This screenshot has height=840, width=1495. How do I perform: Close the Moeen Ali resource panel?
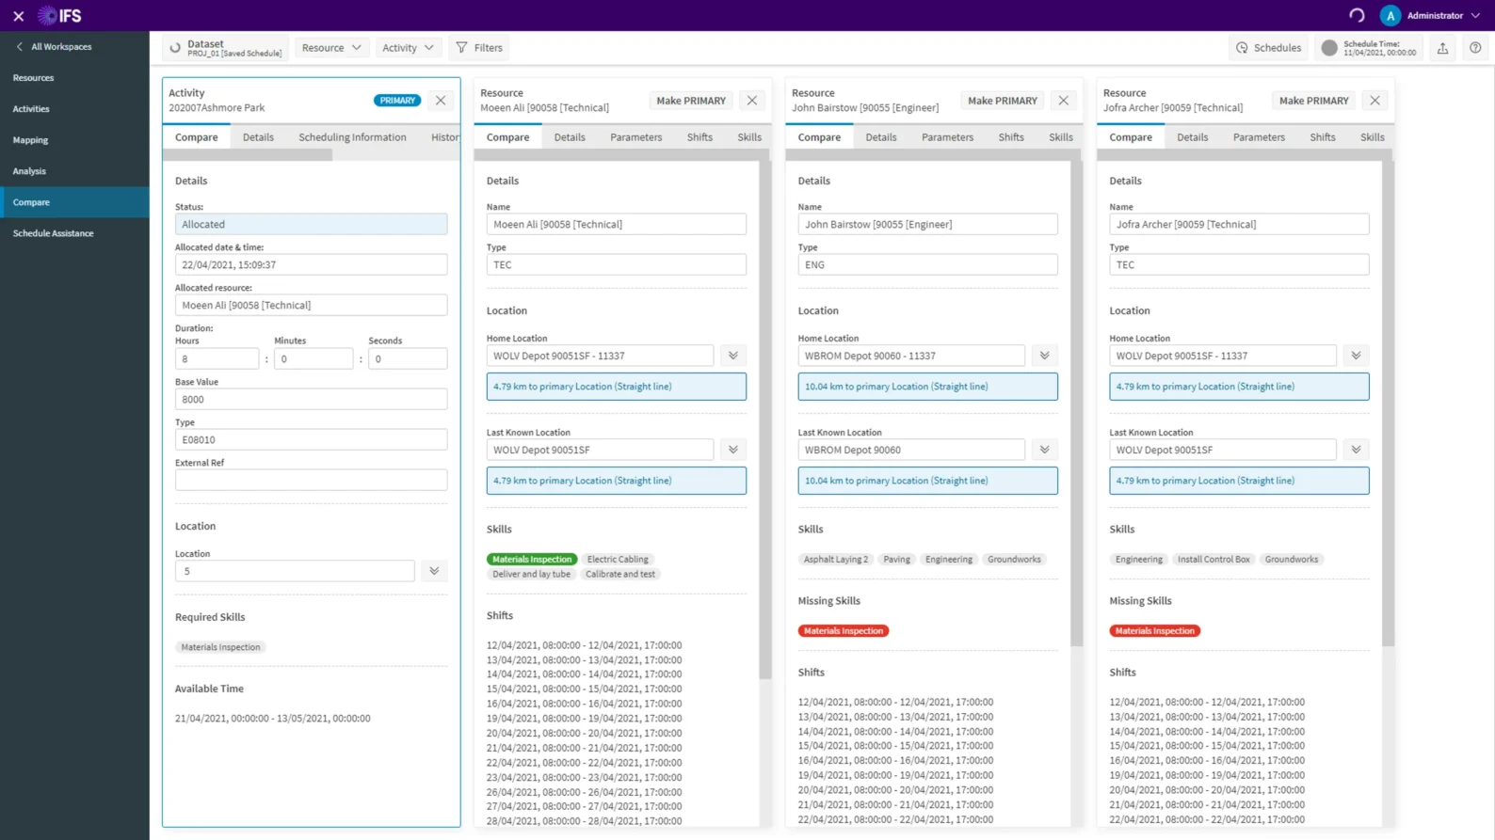[751, 101]
